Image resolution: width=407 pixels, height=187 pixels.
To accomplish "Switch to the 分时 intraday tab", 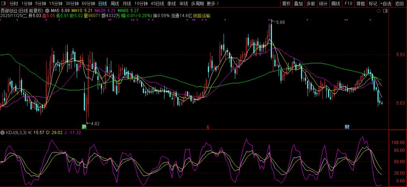I will pos(14,4).
